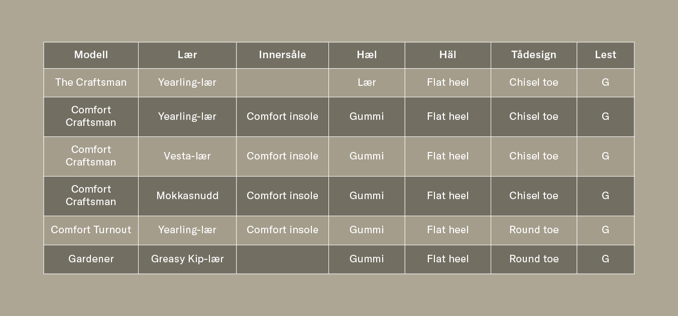678x316 pixels.
Task: Select the Mokkasnudd leather cell
Action: [x=187, y=196]
